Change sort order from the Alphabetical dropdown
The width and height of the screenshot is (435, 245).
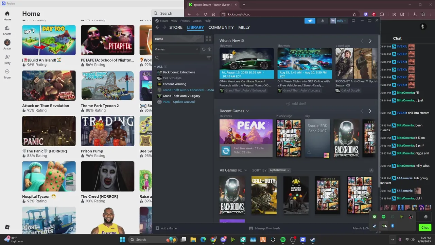(279, 170)
